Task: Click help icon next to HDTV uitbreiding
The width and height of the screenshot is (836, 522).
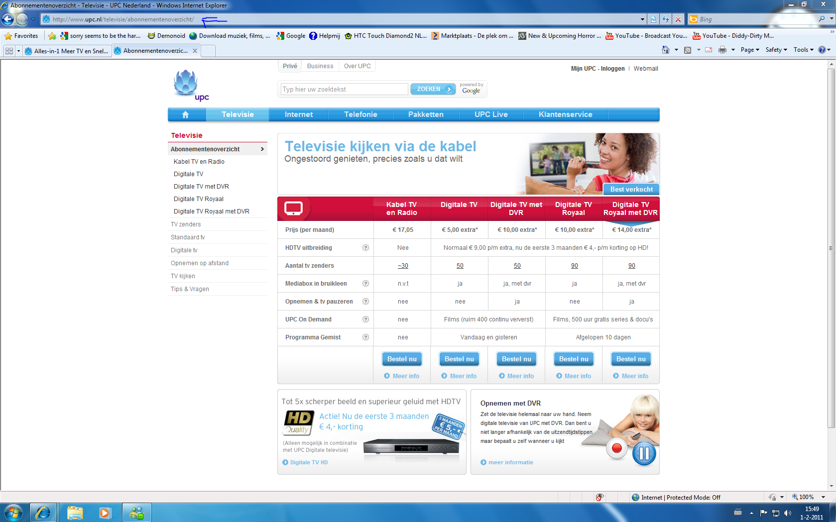Action: pos(365,248)
